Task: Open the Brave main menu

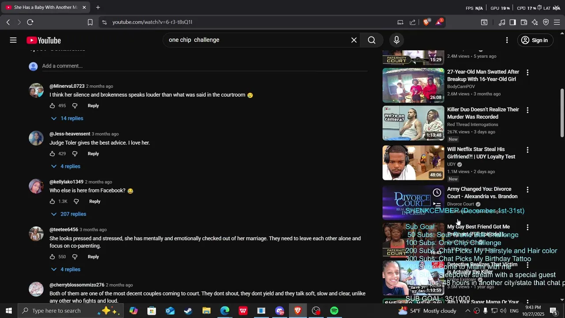Action: [557, 22]
